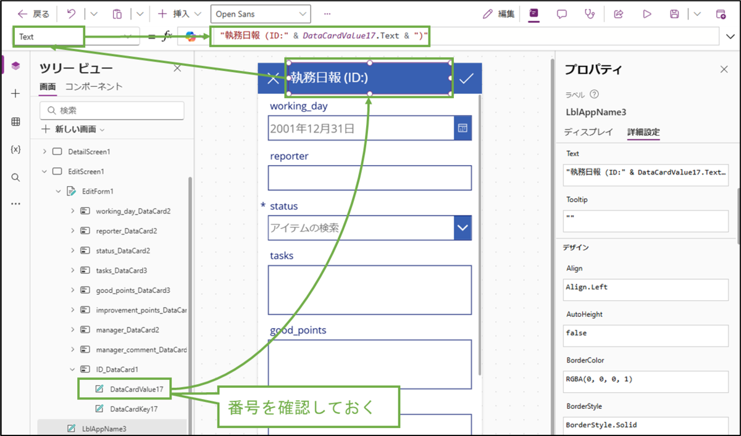741x436 pixels.
Task: Click the tree view 検索 search field
Action: pos(112,110)
